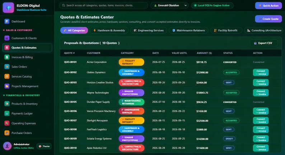Click the Operating Expenses sidebar icon

coord(7,123)
